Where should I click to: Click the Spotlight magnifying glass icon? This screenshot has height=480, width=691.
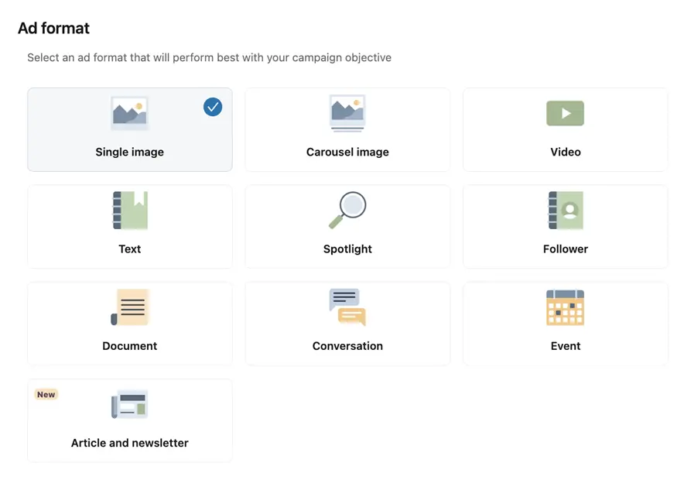click(x=347, y=210)
